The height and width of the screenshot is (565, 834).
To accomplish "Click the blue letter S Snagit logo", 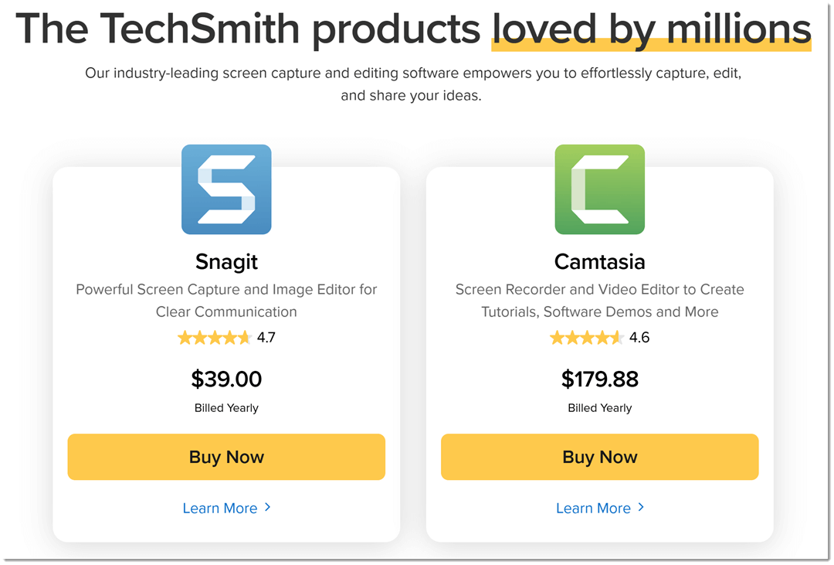I will (225, 189).
